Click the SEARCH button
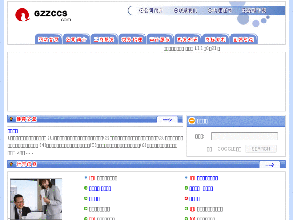Viewport: 293px width, 220px height. 261,149
